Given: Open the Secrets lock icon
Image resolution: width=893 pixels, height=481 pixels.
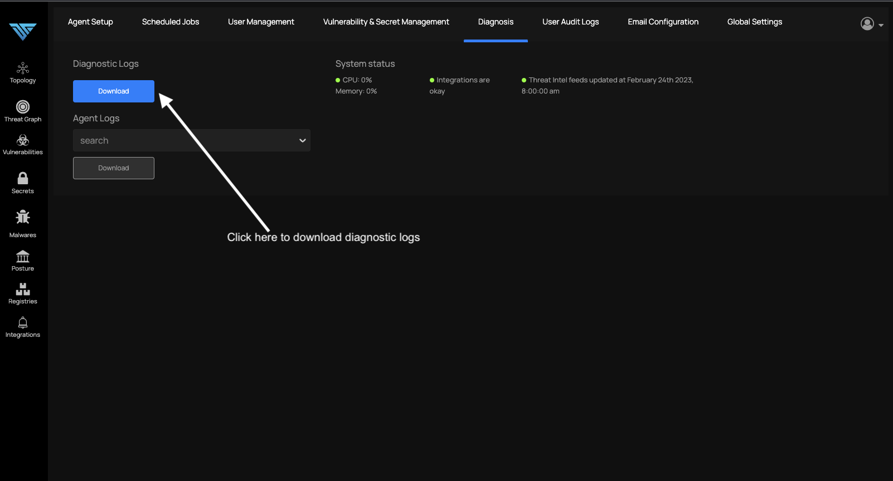Looking at the screenshot, I should 23,178.
